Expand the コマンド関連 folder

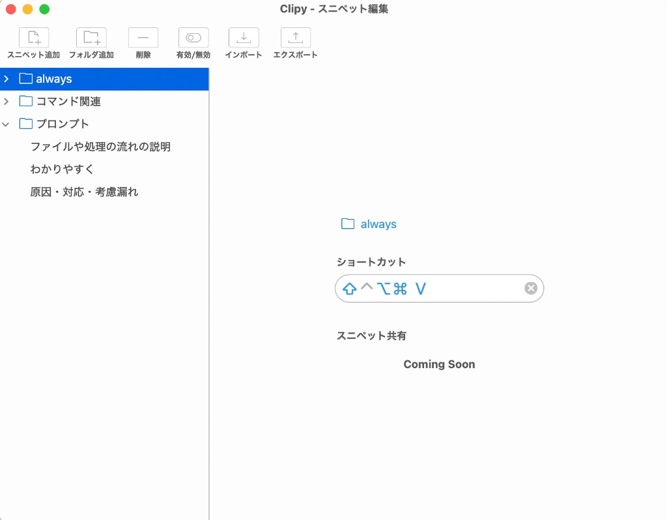coord(6,101)
